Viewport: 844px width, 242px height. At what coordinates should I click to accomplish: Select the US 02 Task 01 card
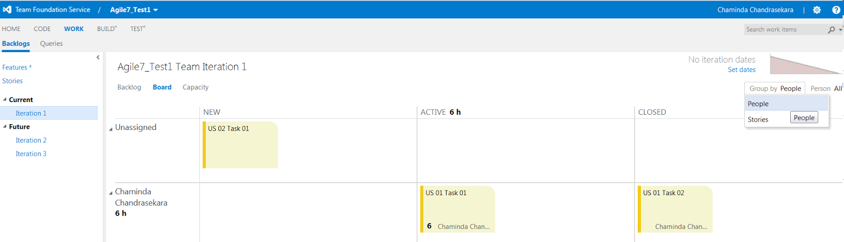point(241,145)
